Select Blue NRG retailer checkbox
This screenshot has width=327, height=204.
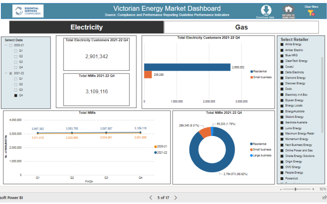tap(282, 55)
